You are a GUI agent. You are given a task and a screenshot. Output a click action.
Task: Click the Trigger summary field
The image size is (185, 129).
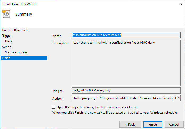point(126,90)
